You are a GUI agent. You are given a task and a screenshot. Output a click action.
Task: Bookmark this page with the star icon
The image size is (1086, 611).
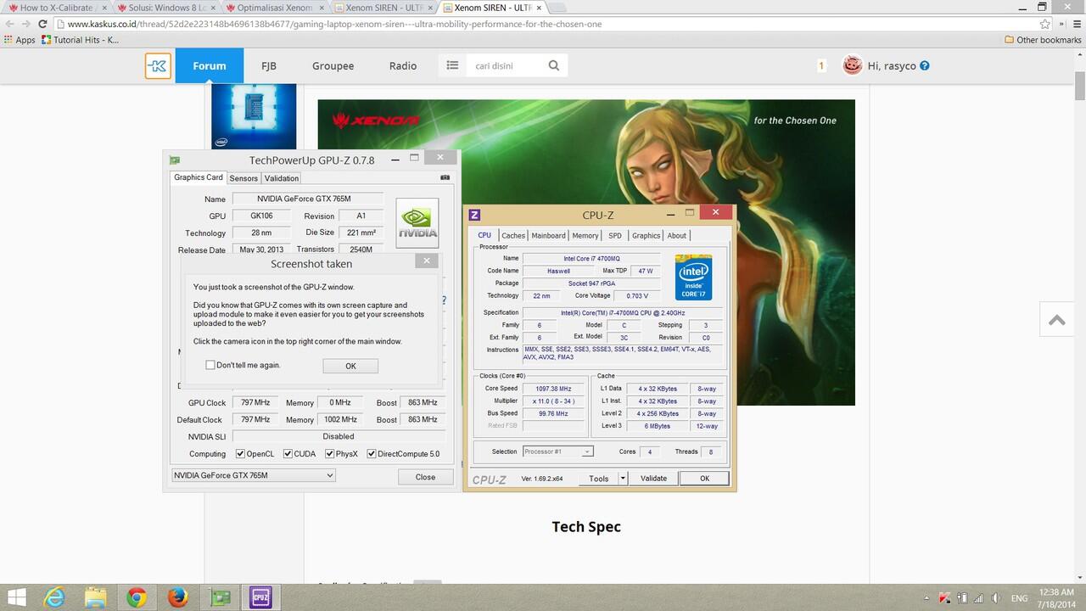(x=1045, y=24)
